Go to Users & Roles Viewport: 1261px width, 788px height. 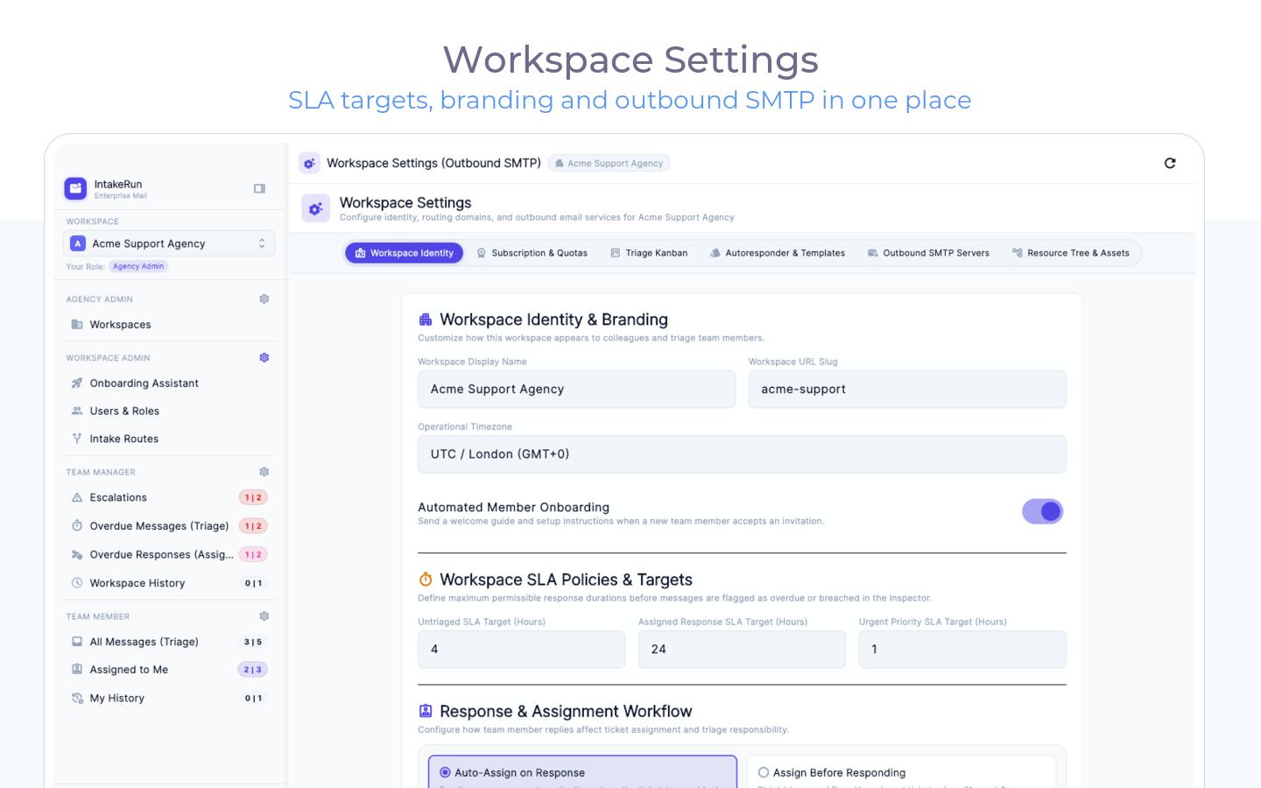[169, 411]
